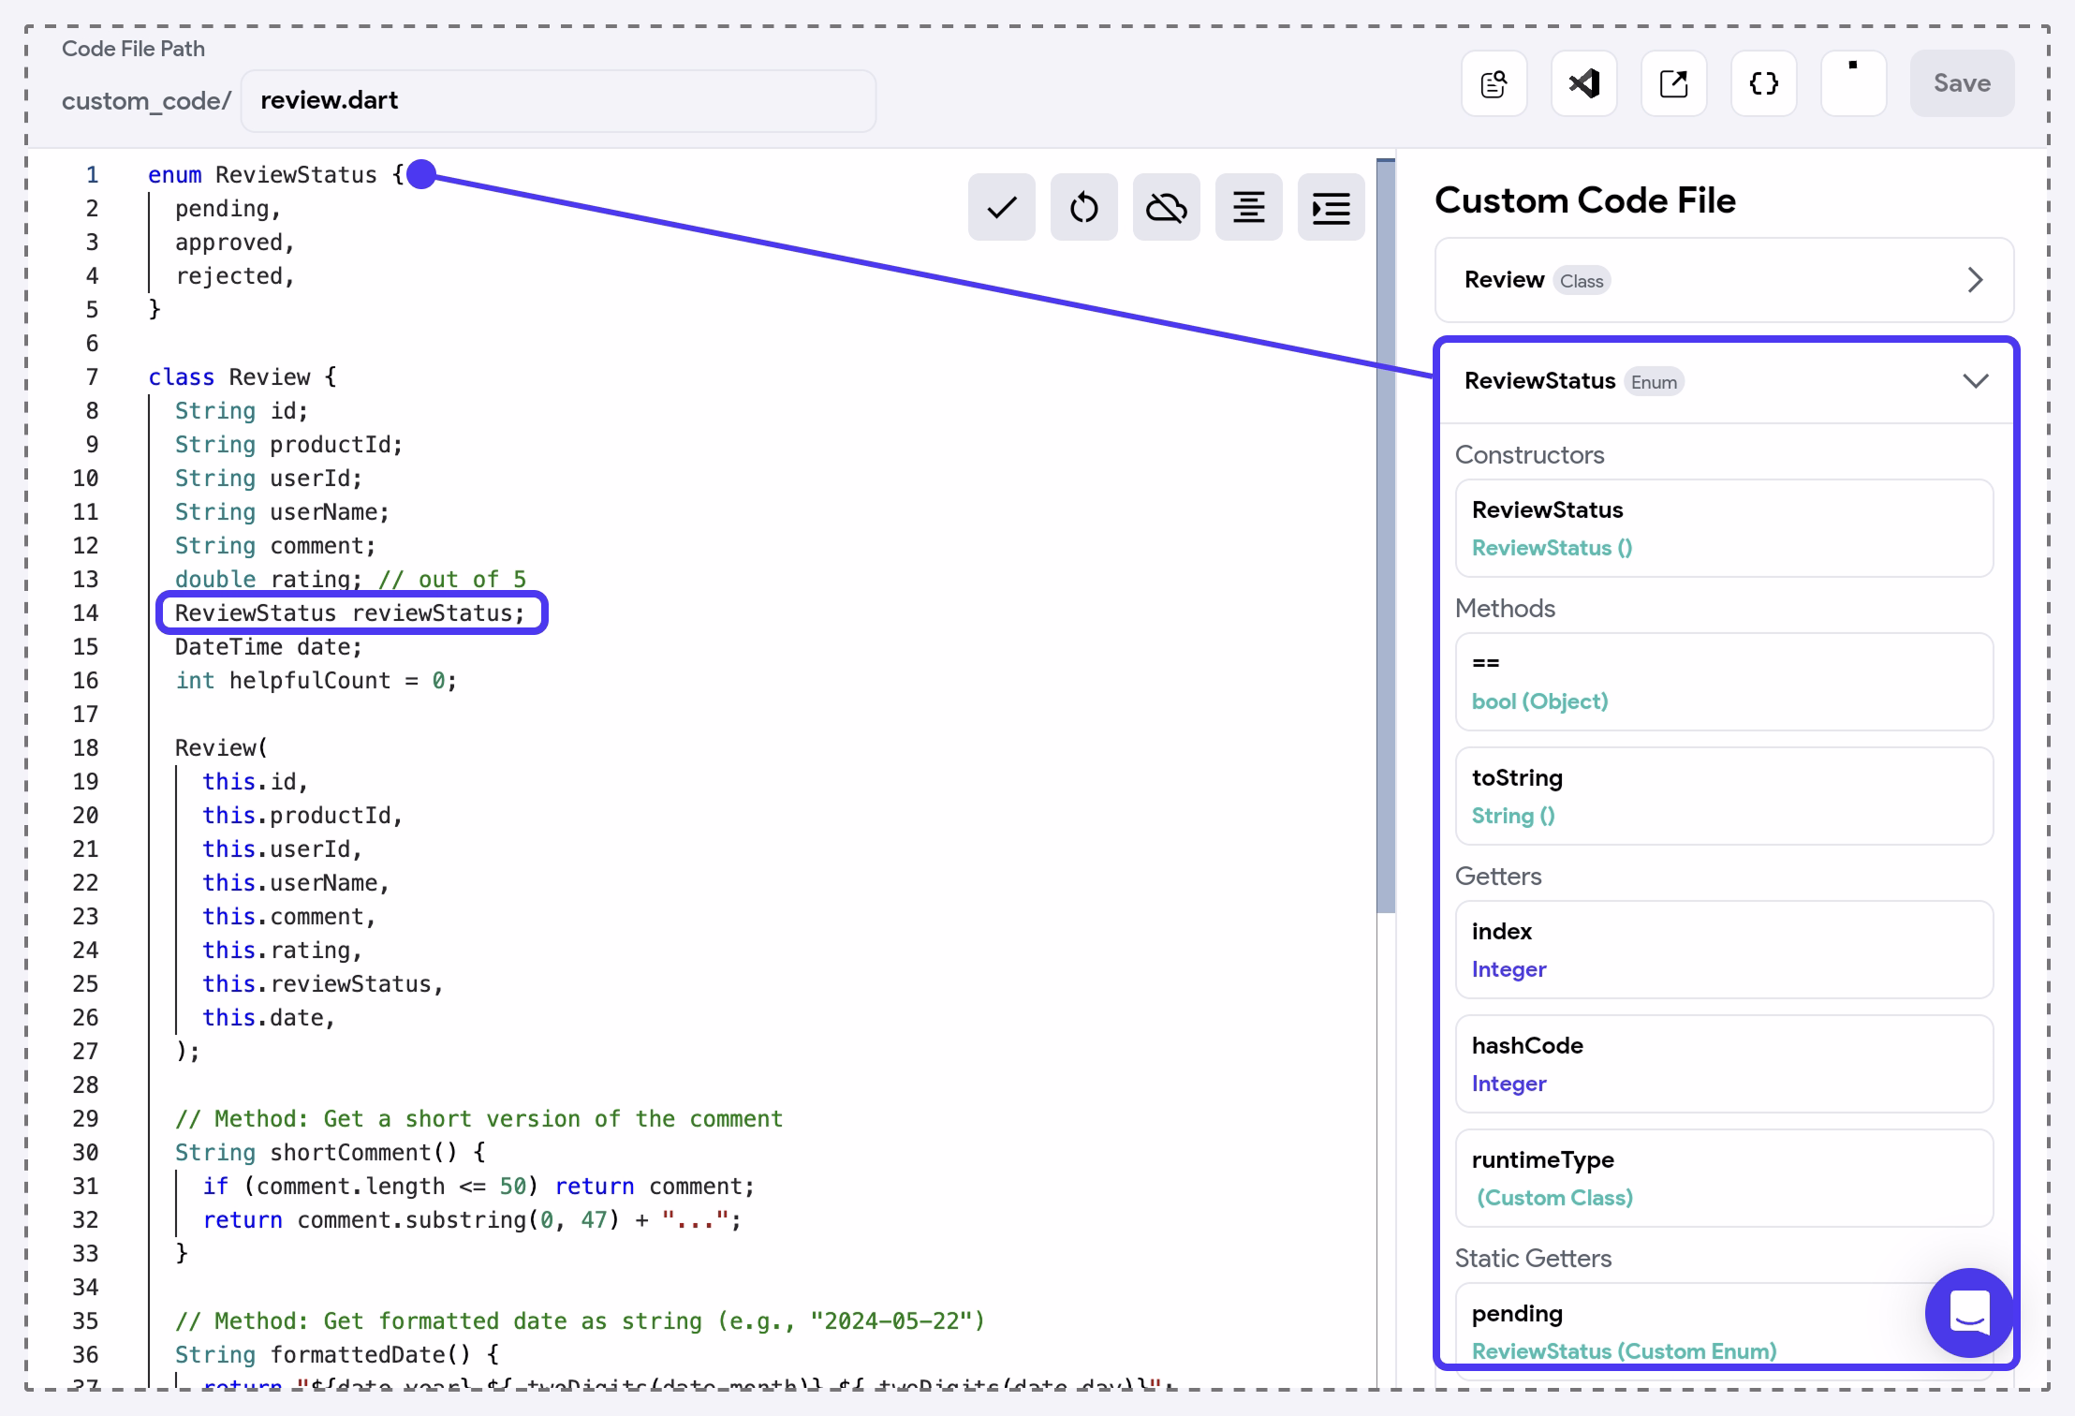Click the indent lines icon
Viewport: 2075px width, 1416px height.
(1332, 207)
